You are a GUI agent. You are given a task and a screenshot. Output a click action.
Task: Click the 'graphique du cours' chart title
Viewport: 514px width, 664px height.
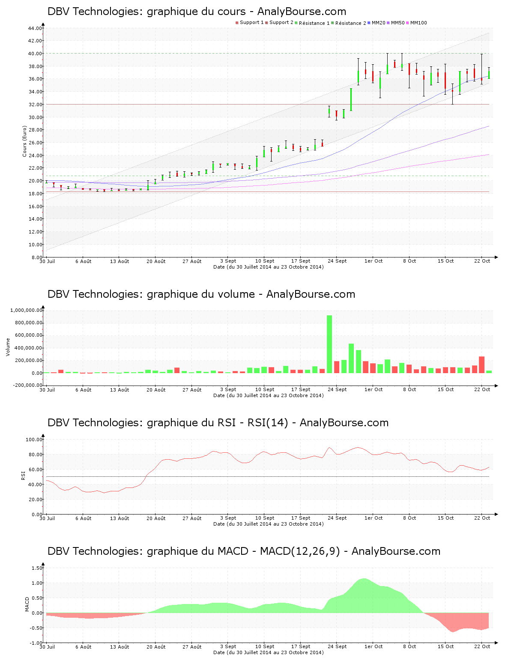197,12
